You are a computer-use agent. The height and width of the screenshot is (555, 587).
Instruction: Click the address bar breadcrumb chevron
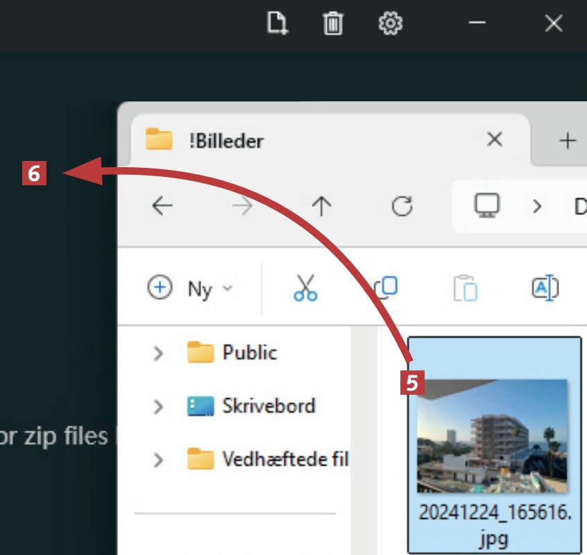tap(536, 206)
